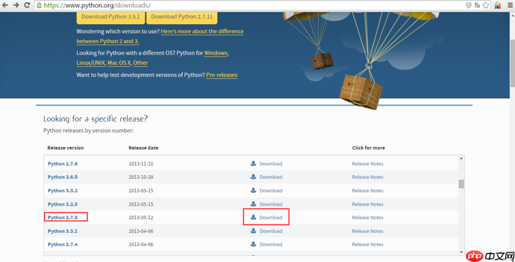Open the Pre-releases link
515x262 pixels.
click(x=221, y=75)
